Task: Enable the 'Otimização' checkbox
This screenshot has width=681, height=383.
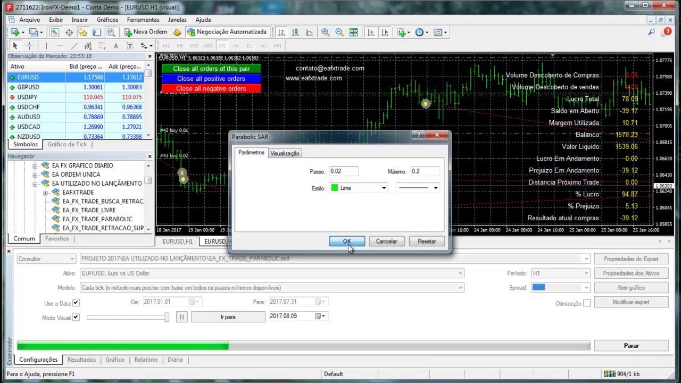Action: 586,303
